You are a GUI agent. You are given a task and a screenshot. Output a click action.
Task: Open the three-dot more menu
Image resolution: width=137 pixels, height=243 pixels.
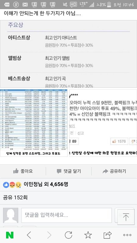[x=127, y=235]
